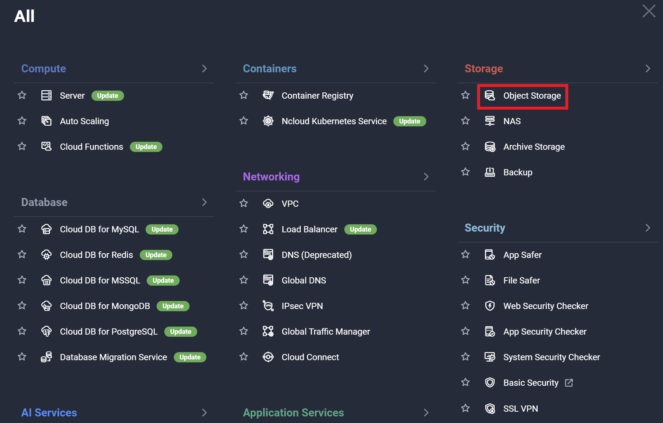Click the Cloud Functions icon

tap(46, 146)
